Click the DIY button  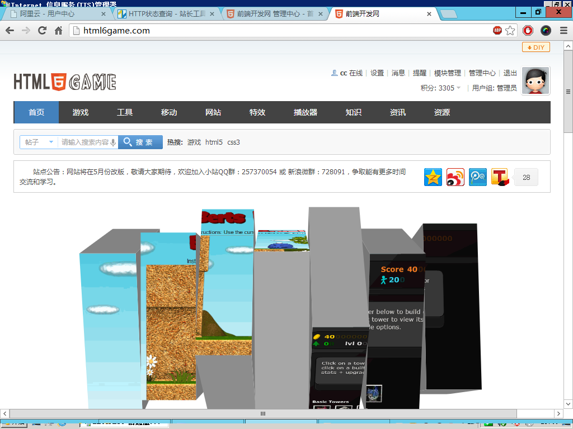click(536, 47)
